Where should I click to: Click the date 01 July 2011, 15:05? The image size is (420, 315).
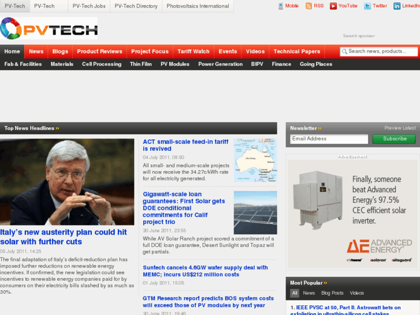[x=163, y=283]
